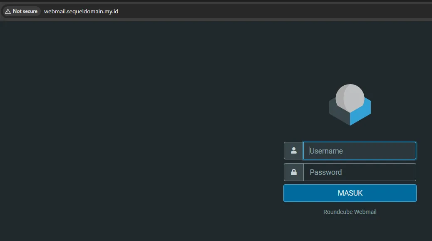Viewport: 432px width, 241px height.
Task: Click the MASUK login button
Action: click(x=350, y=193)
